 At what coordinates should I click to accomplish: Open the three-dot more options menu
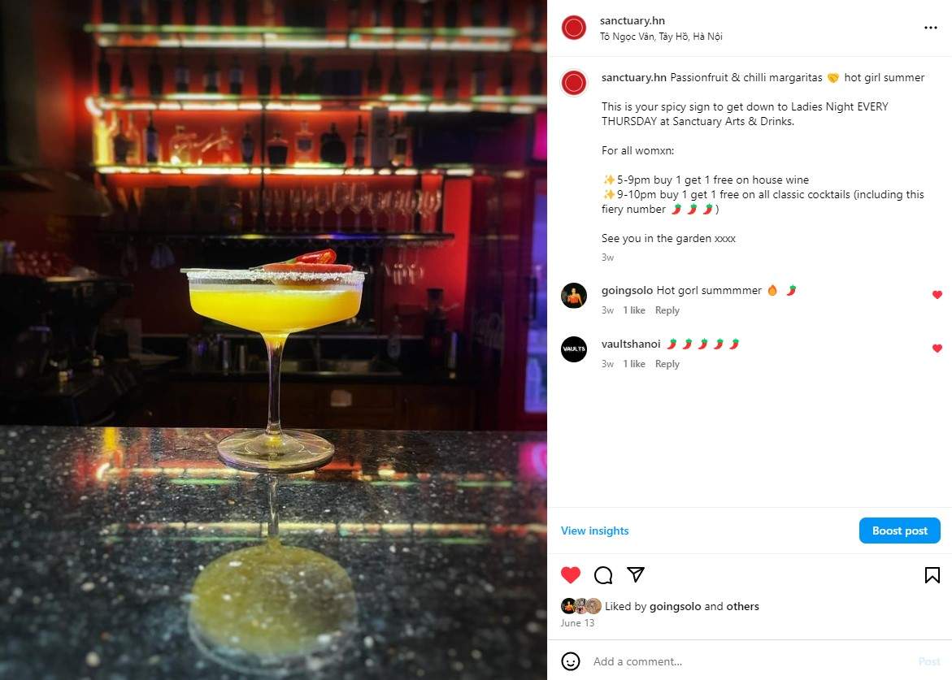pyautogui.click(x=930, y=28)
